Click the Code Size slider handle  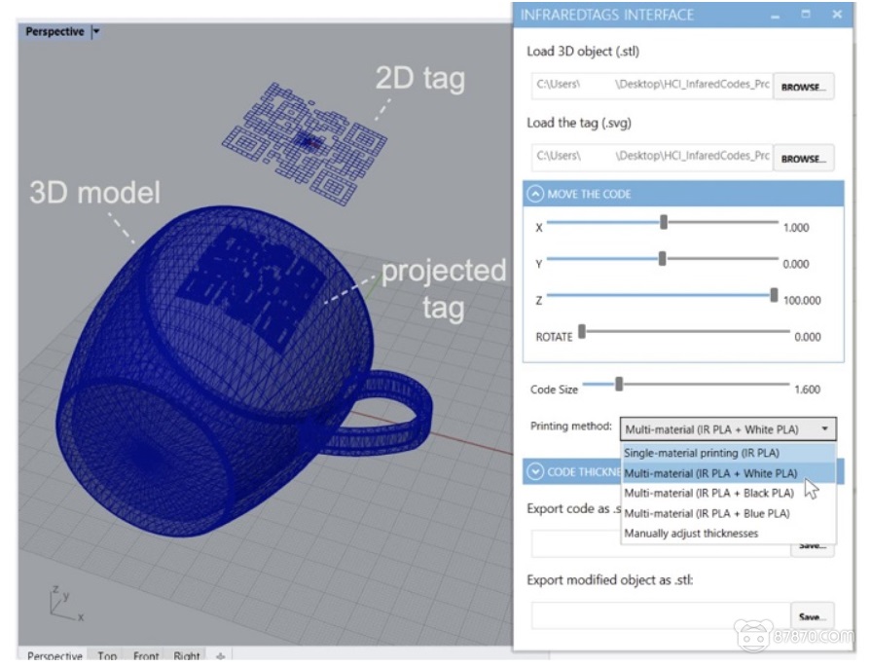point(619,385)
